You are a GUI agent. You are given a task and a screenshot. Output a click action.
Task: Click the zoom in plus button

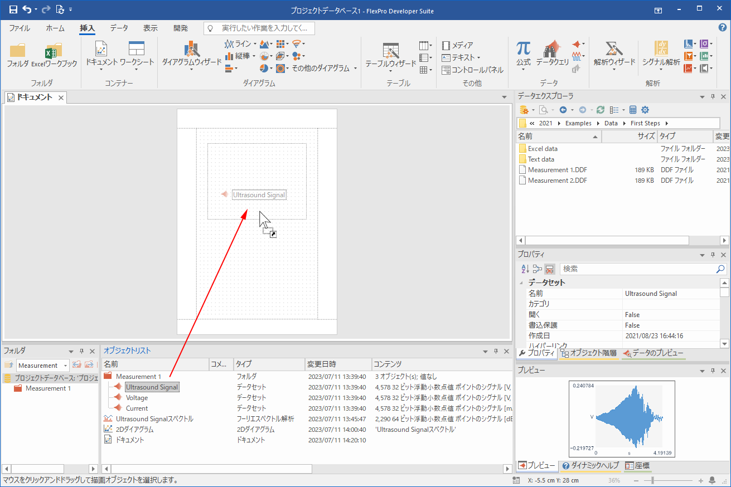(701, 480)
